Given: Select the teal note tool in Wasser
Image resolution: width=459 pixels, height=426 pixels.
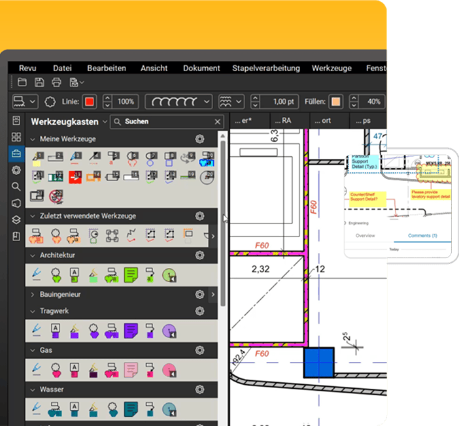Looking at the screenshot, I should pos(131,409).
